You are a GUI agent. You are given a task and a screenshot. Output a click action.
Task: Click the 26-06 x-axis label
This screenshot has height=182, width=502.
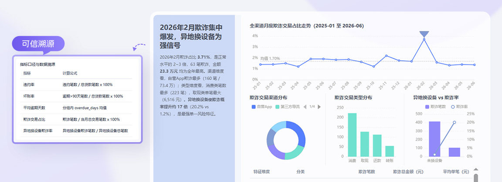tap(471, 86)
